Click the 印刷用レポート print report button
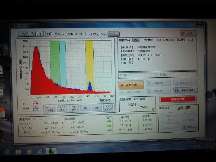The height and width of the screenshot is (162, 216). [185, 83]
